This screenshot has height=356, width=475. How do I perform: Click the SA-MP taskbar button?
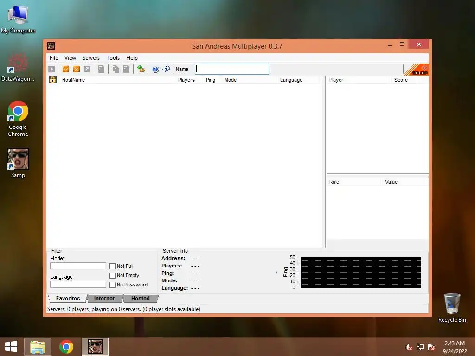point(95,347)
